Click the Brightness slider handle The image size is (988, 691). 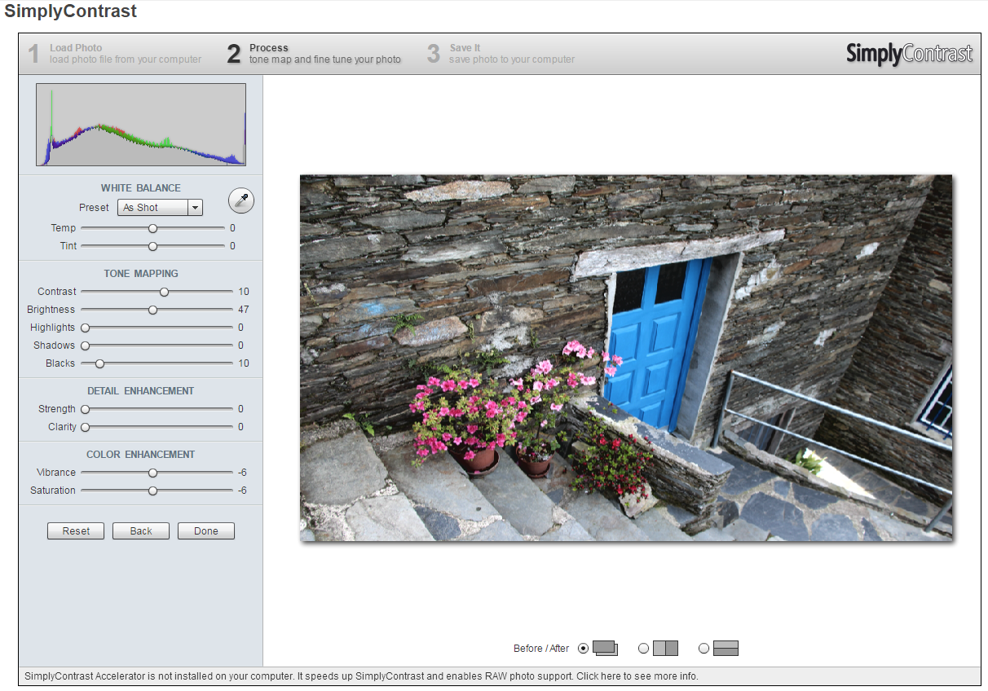[x=152, y=310]
